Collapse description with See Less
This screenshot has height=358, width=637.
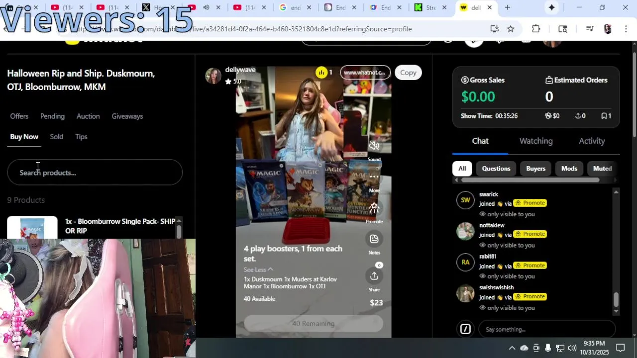[258, 269]
